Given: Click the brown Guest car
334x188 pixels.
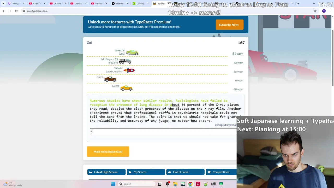Looking at the screenshot, I should [x=110, y=79].
